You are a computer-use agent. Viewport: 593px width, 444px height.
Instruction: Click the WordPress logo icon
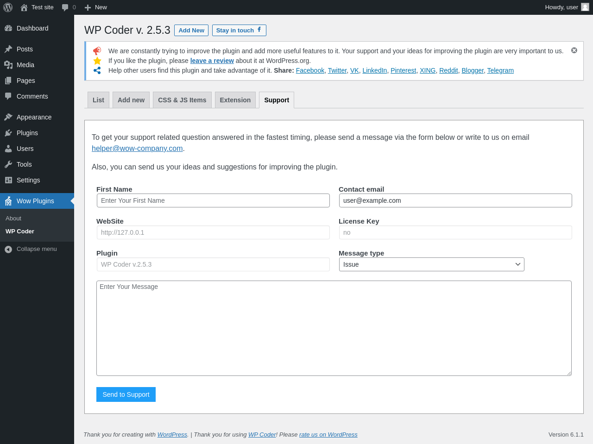pyautogui.click(x=8, y=7)
